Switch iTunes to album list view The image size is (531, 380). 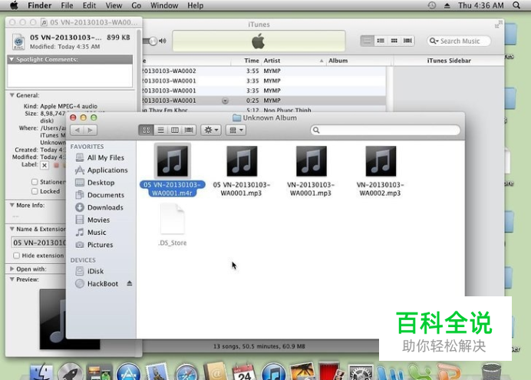click(381, 41)
